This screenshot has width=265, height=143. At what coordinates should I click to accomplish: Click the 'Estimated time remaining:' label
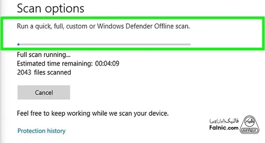pos(55,63)
